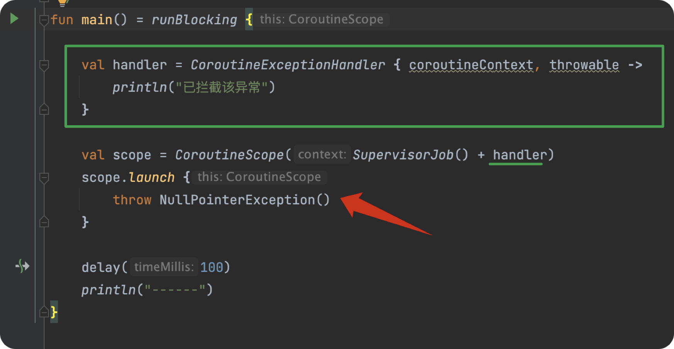
Task: Click the suspend function call gutter icon beside delay
Action: tap(22, 266)
